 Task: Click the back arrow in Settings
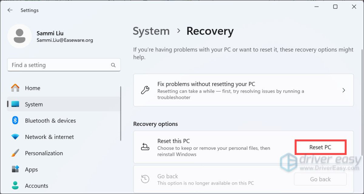10,10
